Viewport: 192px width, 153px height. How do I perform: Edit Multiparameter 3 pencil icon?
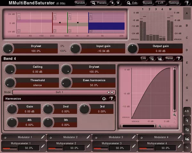coord(134,146)
